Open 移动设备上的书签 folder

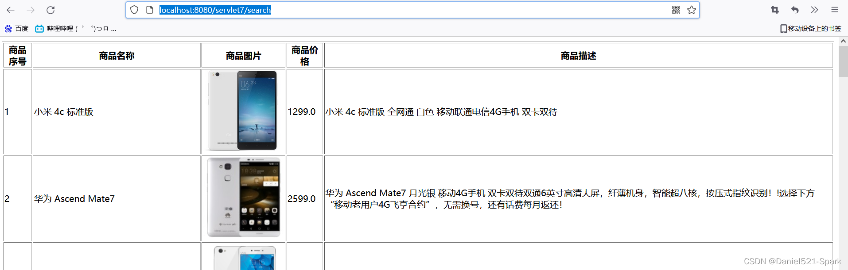(x=811, y=29)
